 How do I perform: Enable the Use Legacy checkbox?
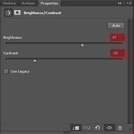(6, 71)
